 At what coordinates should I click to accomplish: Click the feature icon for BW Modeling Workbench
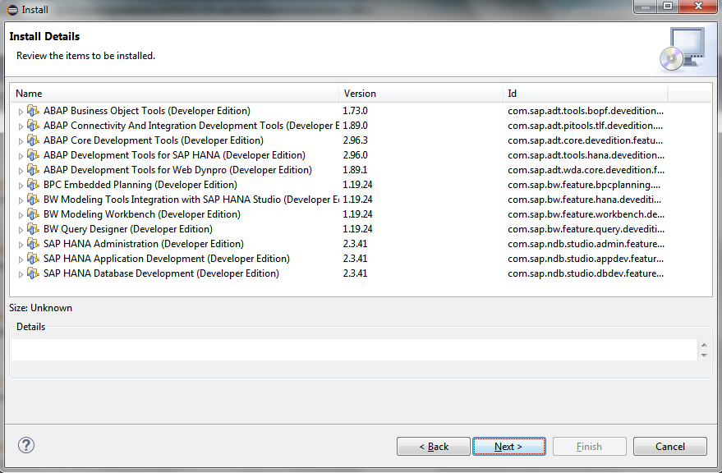pyautogui.click(x=33, y=214)
